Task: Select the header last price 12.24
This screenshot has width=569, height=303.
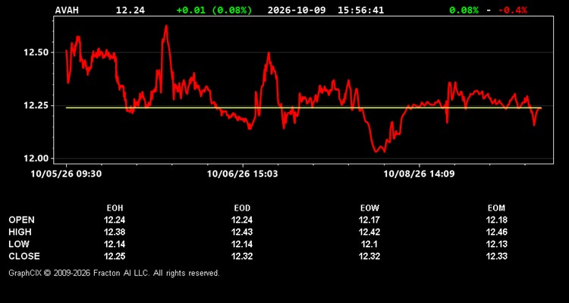Action: 130,10
